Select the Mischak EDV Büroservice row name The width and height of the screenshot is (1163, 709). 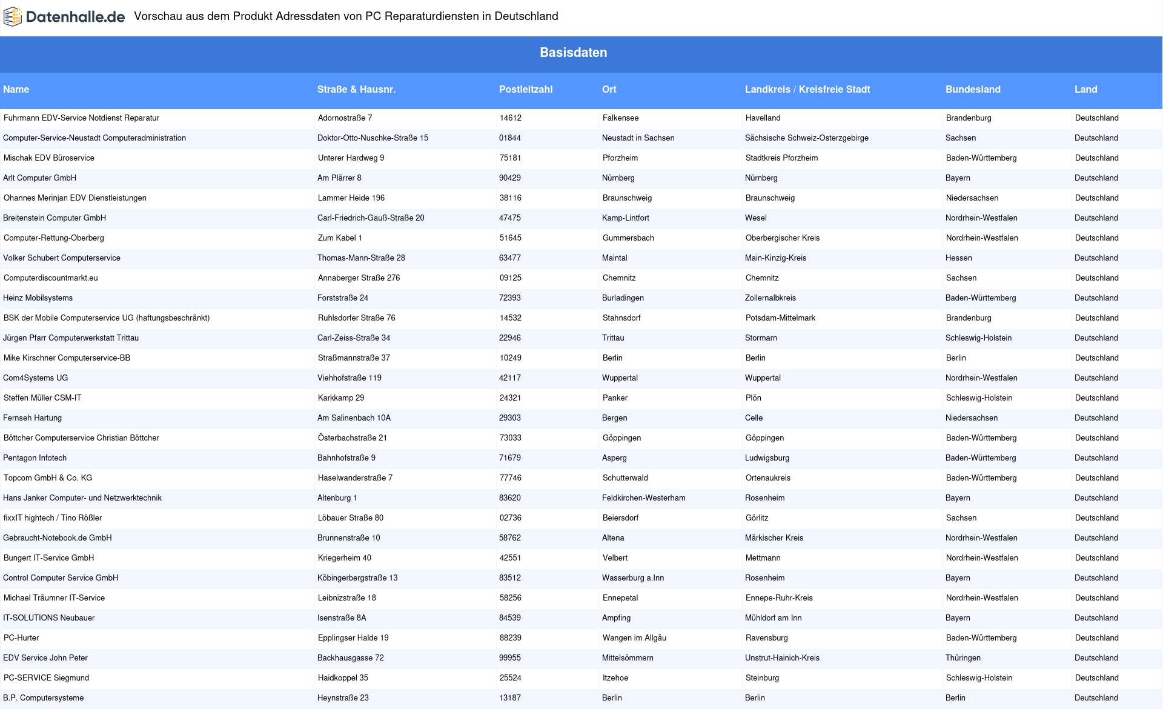tap(49, 158)
